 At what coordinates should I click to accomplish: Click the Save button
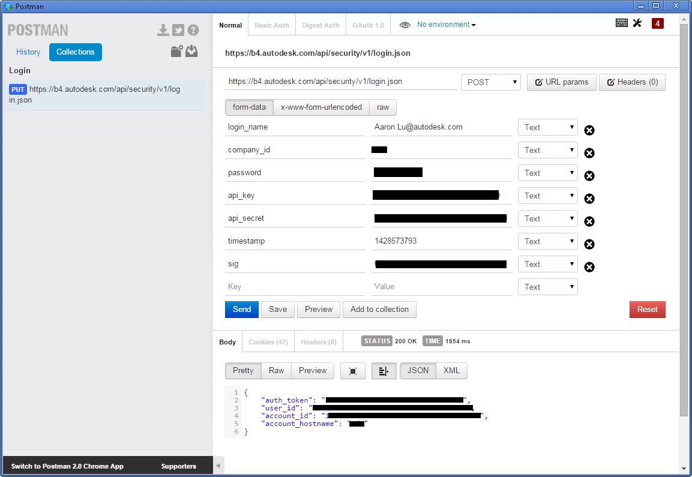(278, 310)
